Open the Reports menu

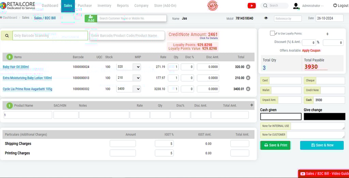tap(123, 5)
